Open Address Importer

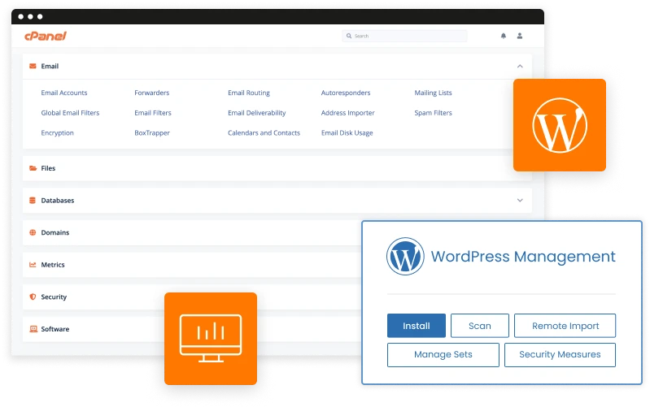(348, 113)
